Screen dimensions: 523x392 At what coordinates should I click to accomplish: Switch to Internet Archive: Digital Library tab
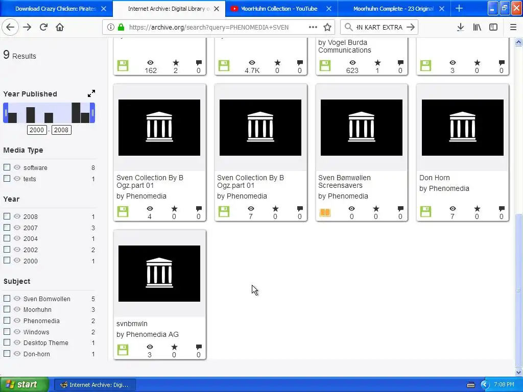pos(169,9)
